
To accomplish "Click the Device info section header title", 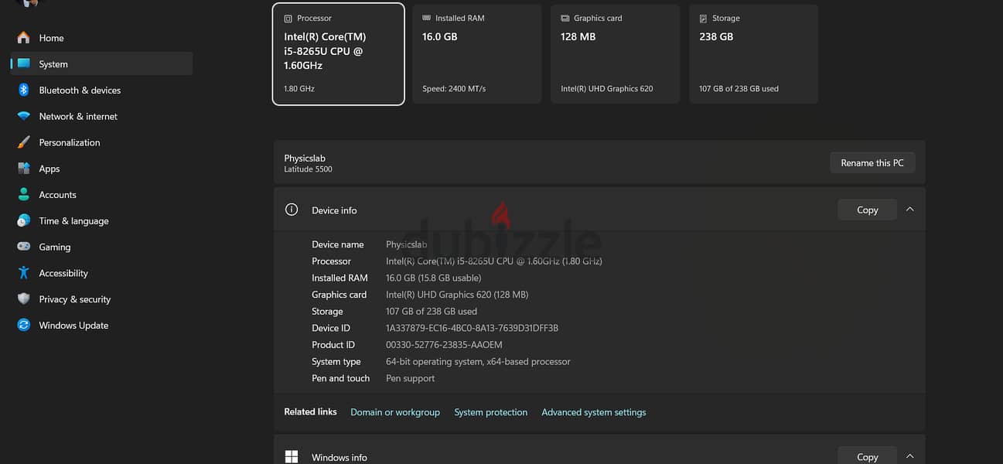I will pyautogui.click(x=334, y=210).
